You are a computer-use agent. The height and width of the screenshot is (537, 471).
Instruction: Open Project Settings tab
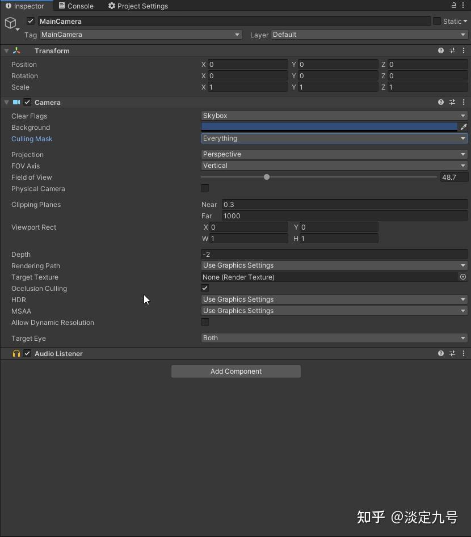coord(138,6)
